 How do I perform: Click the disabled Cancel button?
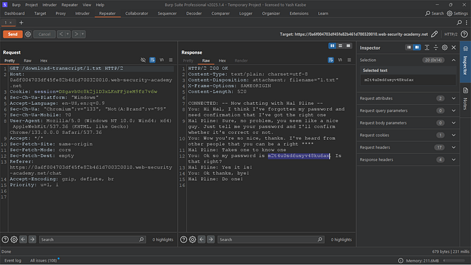44,34
